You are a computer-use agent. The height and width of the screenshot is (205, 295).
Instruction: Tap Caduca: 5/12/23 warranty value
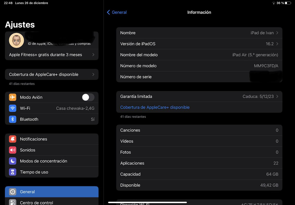258,97
